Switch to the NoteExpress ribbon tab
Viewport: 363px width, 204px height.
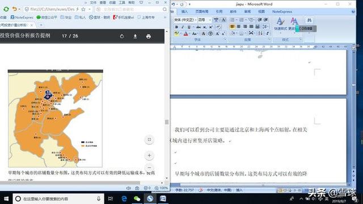[x=282, y=11]
